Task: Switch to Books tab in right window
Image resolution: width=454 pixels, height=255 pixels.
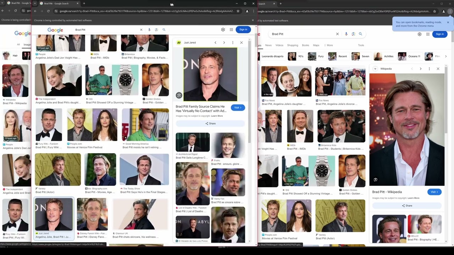Action: [305, 45]
